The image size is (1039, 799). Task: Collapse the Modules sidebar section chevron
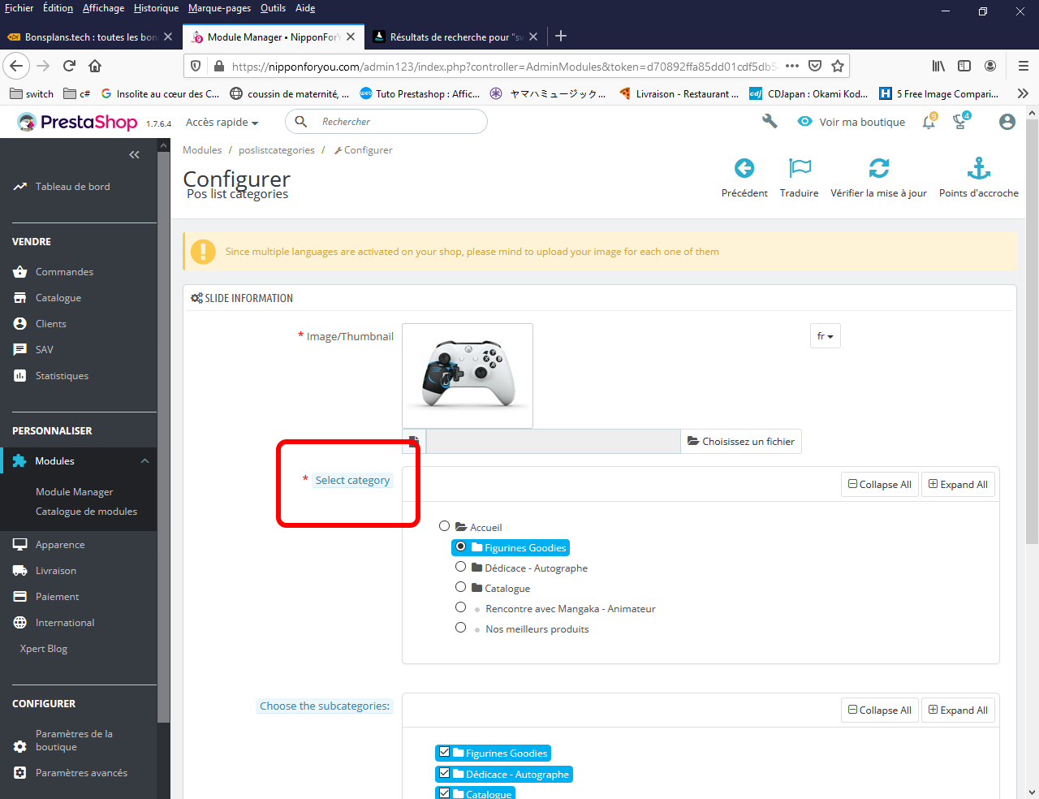point(144,461)
